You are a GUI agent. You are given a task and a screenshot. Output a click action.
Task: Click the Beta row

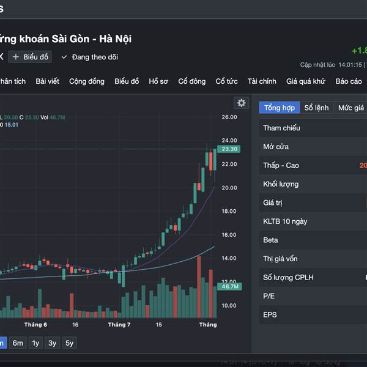(313, 240)
